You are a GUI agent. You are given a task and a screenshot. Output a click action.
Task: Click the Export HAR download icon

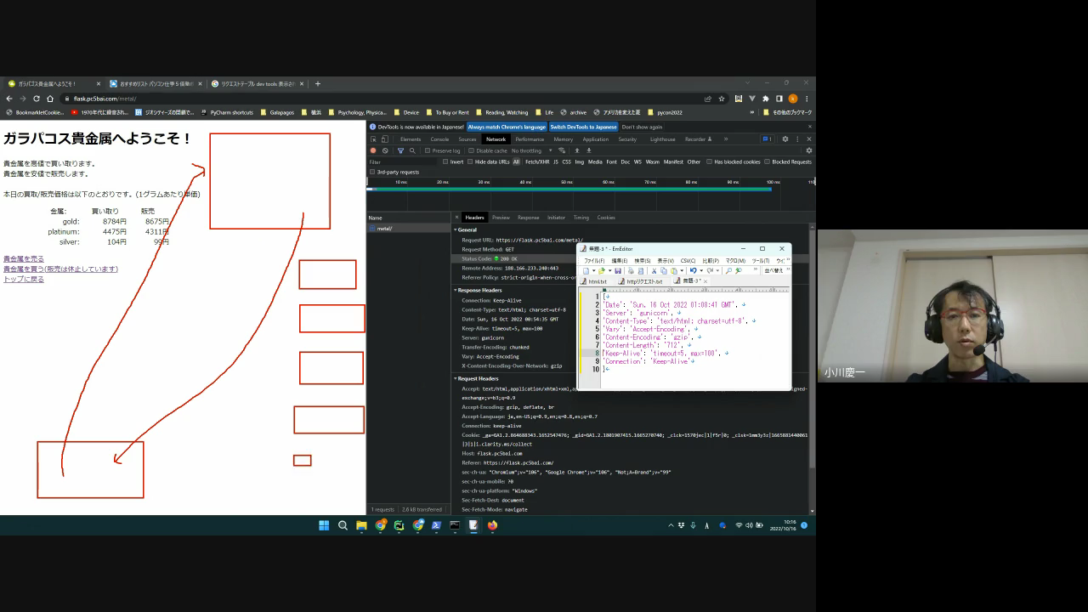pyautogui.click(x=589, y=150)
